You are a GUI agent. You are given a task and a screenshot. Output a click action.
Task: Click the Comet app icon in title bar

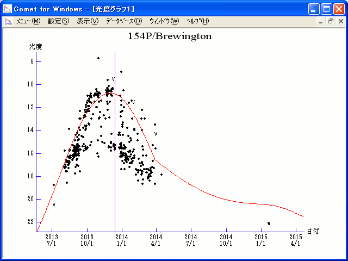[x=8, y=9]
